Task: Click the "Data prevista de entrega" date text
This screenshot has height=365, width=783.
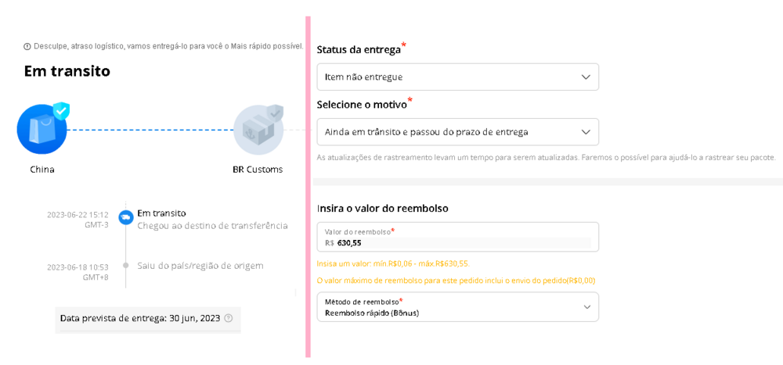Action: coord(140,318)
